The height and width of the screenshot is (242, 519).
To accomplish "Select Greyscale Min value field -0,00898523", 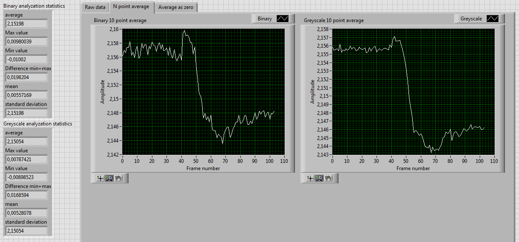I will tap(26, 177).
